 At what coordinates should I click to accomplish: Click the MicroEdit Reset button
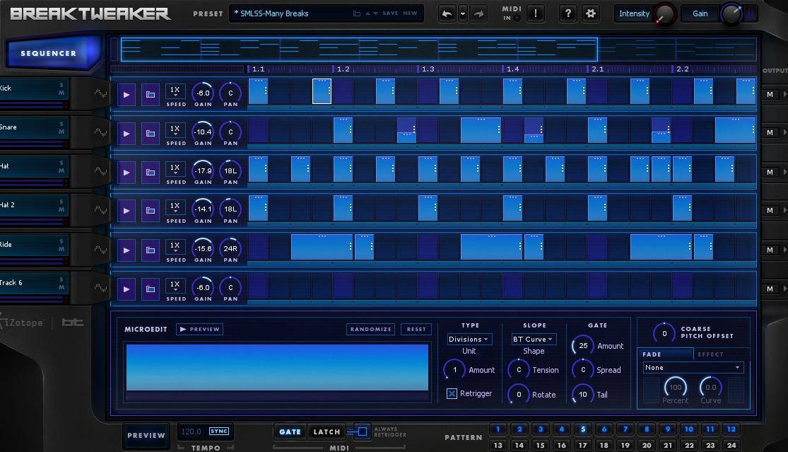(x=416, y=330)
